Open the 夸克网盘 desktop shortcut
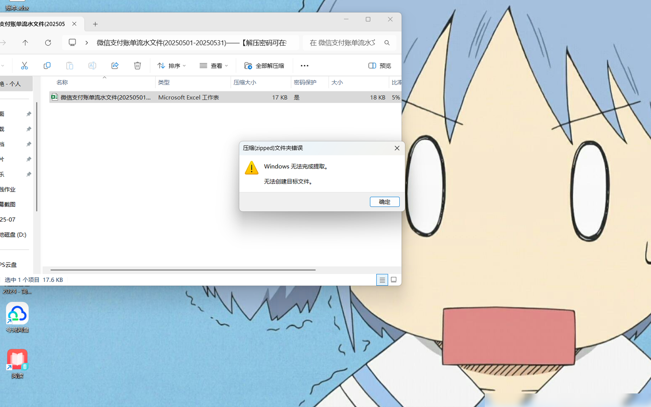 tap(18, 318)
